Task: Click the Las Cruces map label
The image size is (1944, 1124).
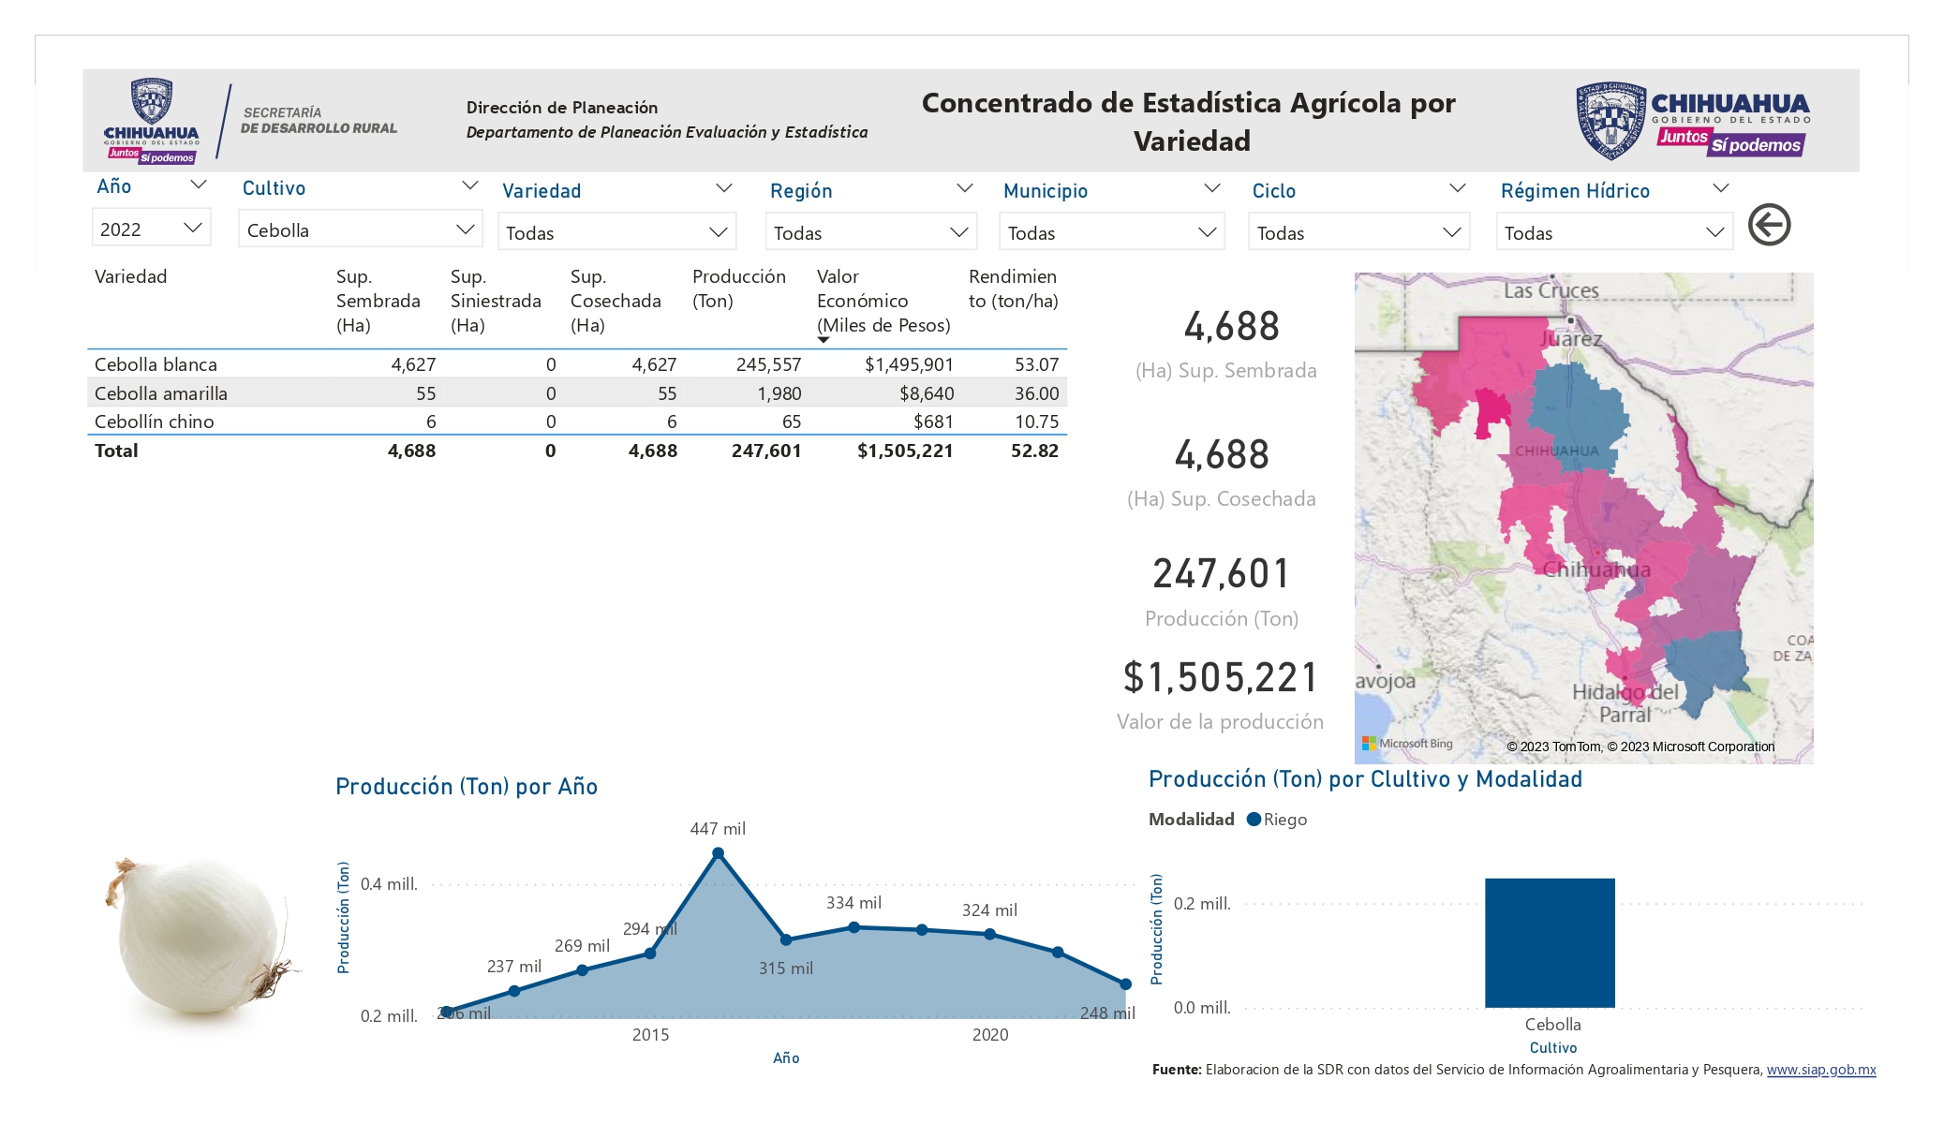Action: pos(1551,290)
